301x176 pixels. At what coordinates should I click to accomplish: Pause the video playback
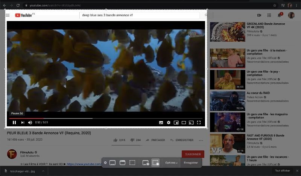(x=14, y=123)
